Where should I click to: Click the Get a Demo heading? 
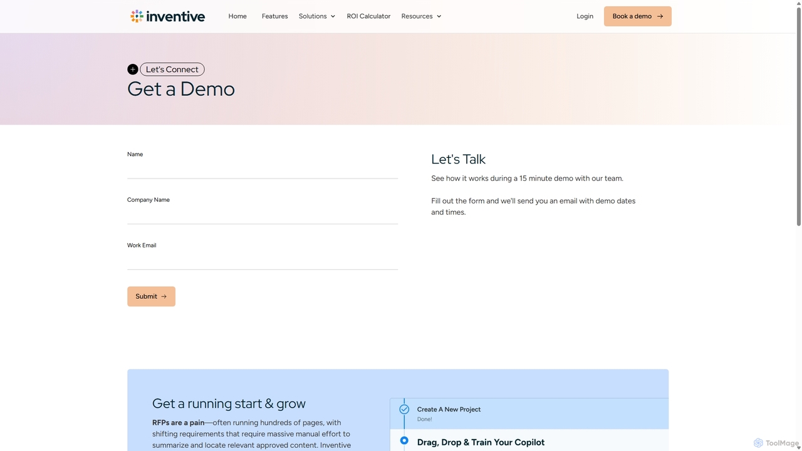coord(181,89)
